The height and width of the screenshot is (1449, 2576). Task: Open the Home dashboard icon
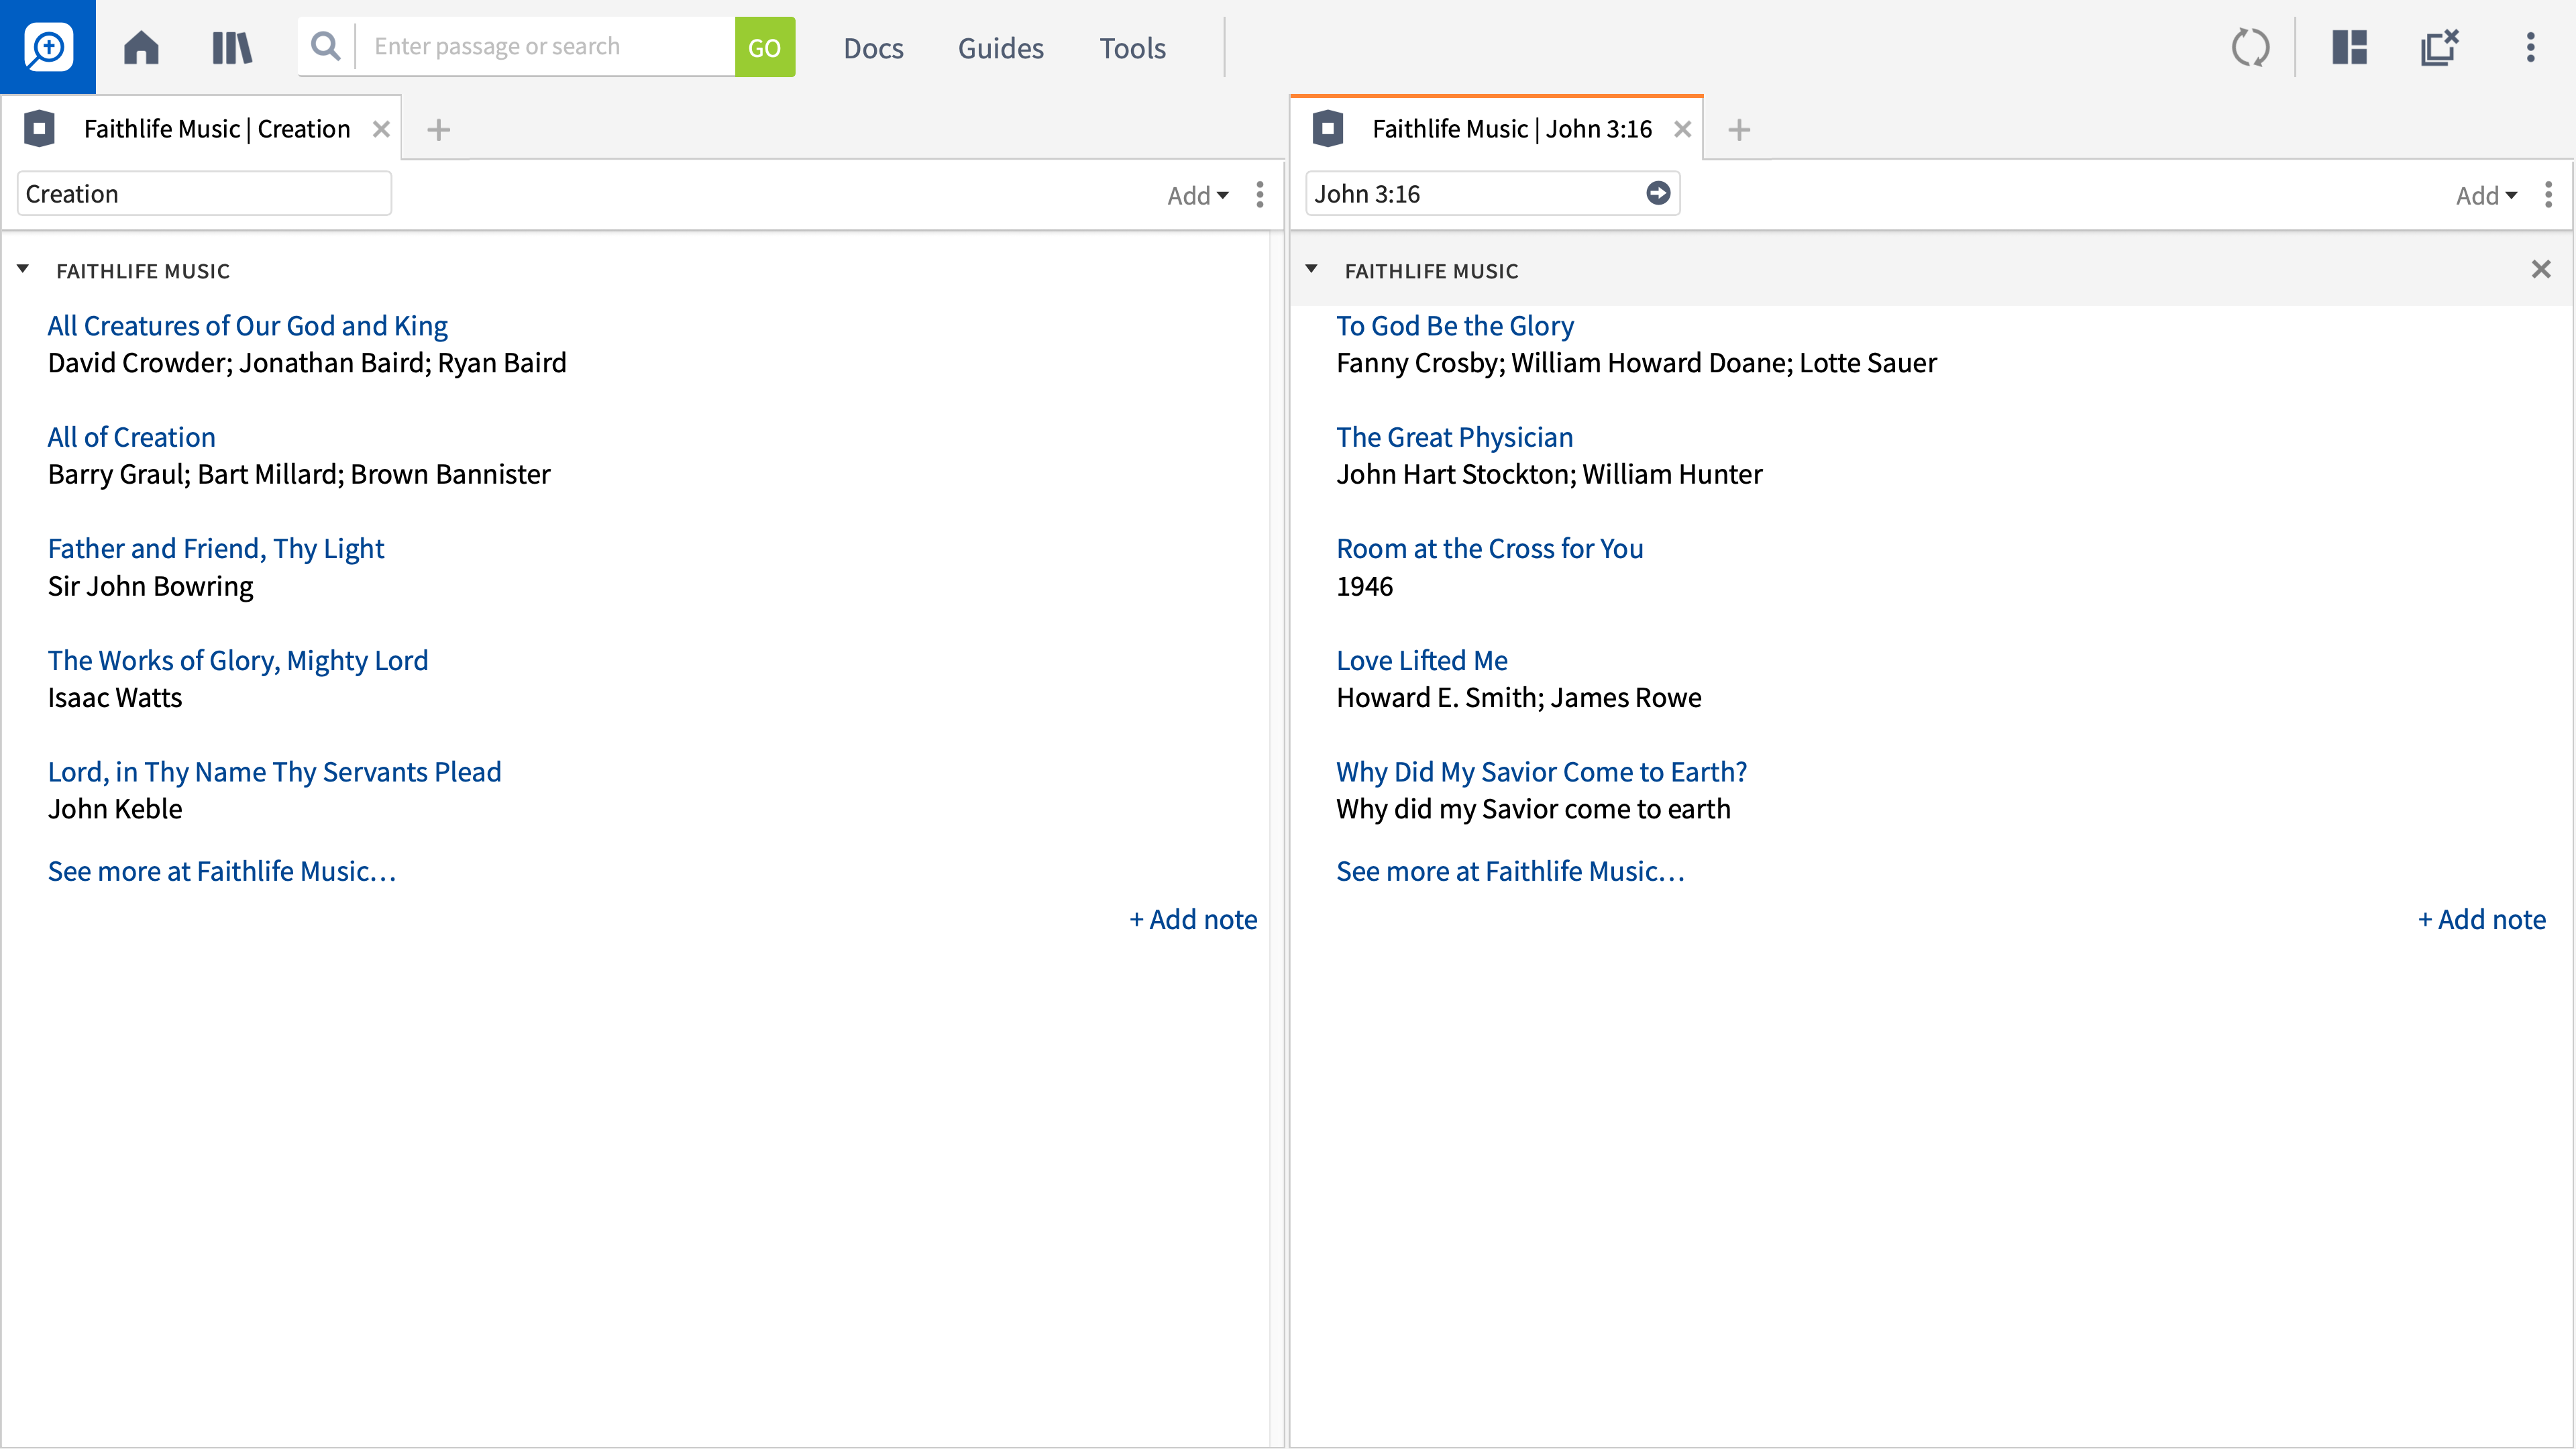141,47
